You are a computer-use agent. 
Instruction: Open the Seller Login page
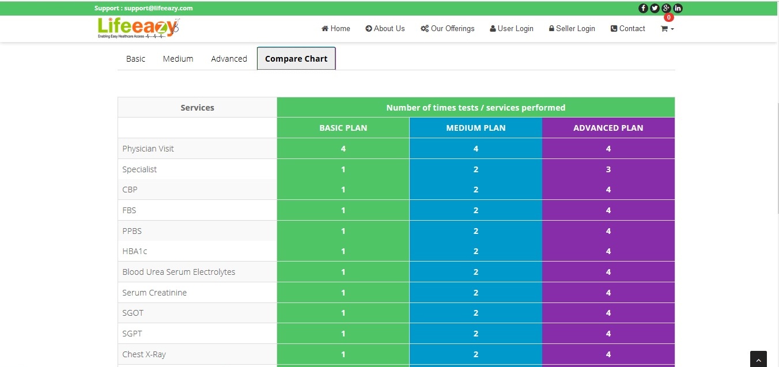click(x=572, y=29)
